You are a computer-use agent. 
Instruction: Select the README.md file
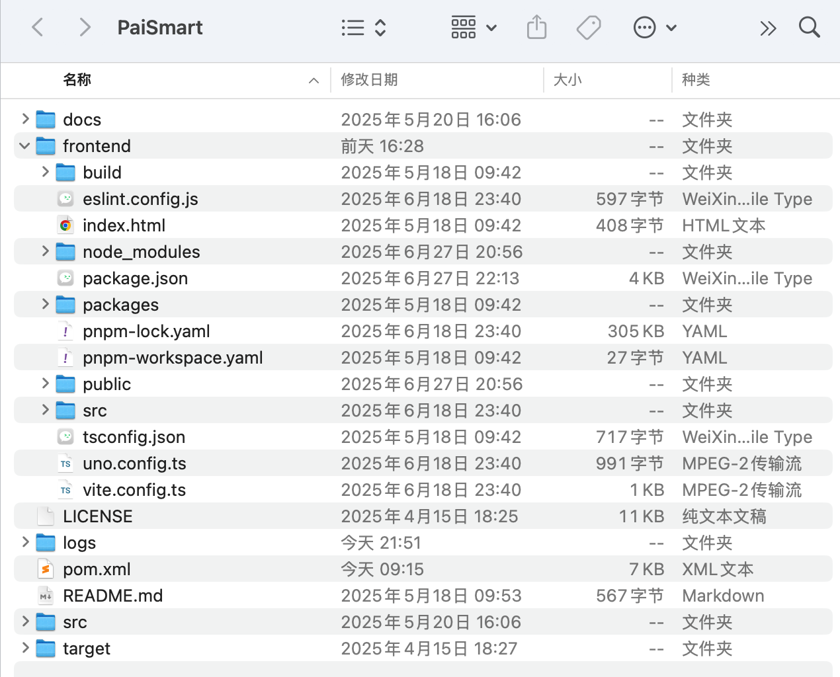click(112, 596)
